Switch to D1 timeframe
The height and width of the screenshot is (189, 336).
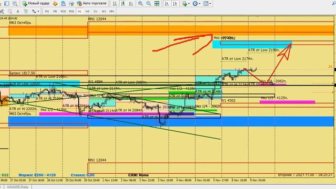[96, 12]
